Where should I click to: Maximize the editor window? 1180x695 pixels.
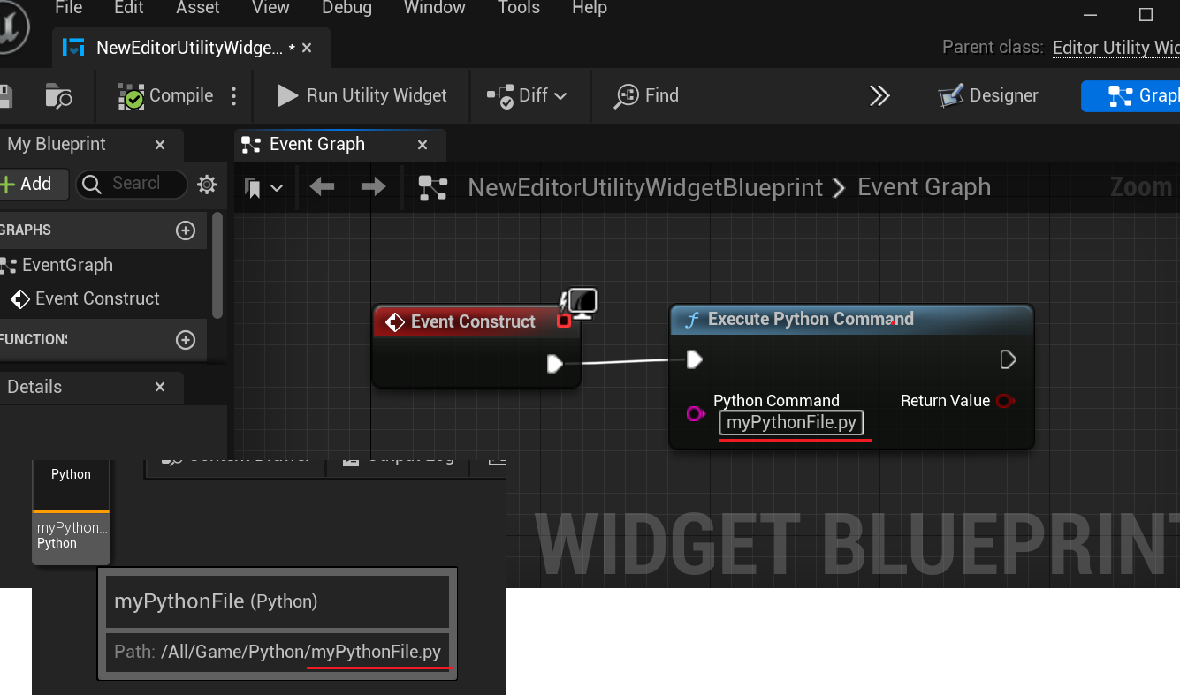coord(1146,14)
